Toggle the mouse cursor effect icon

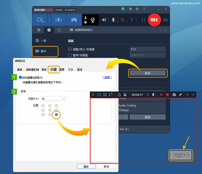click(x=123, y=20)
